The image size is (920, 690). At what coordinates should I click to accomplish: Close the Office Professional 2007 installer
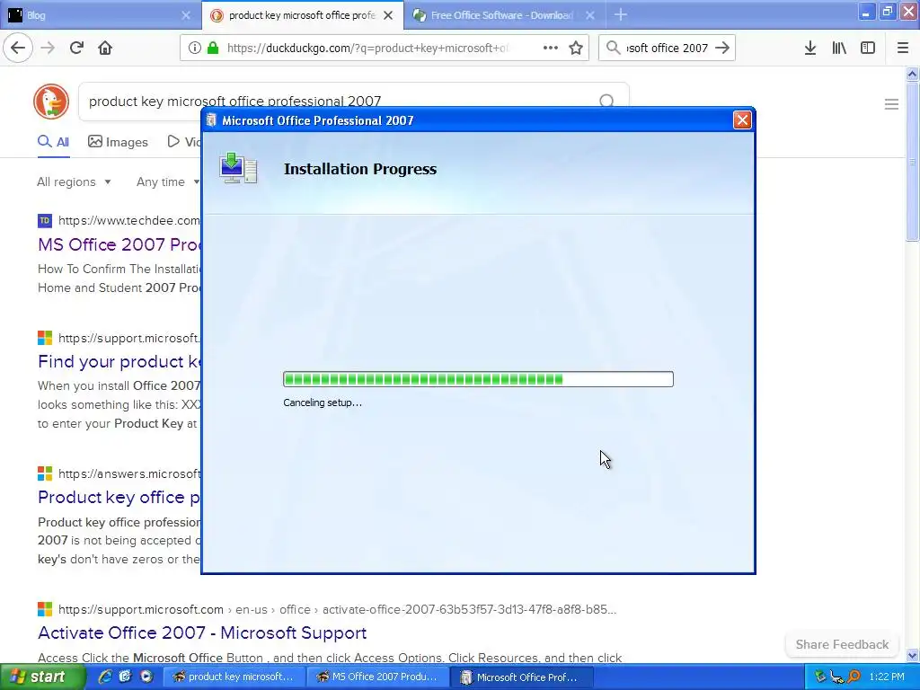[742, 120]
